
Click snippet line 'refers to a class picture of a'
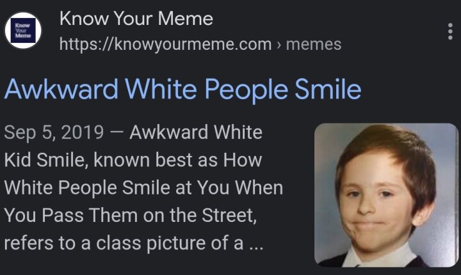coord(124,243)
